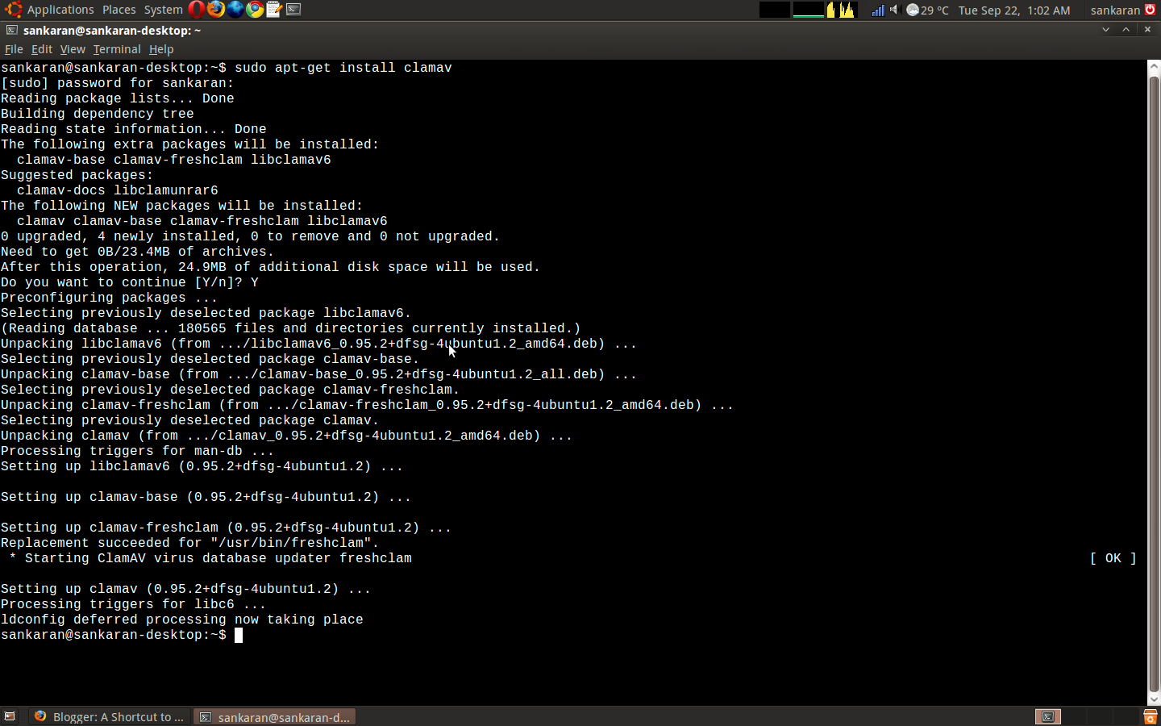Open the weather applet showing 29 °C
1161x726 pixels.
(x=927, y=10)
